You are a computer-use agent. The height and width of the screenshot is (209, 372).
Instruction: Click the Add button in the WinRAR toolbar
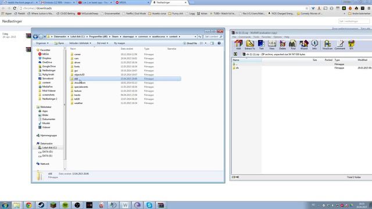point(238,45)
